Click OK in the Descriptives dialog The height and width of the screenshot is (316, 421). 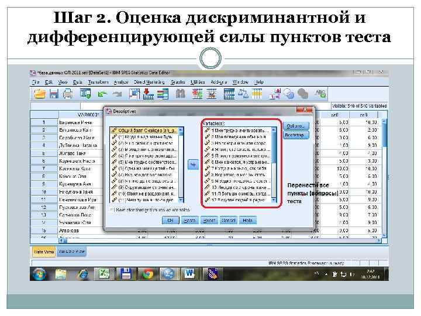pyautogui.click(x=171, y=221)
